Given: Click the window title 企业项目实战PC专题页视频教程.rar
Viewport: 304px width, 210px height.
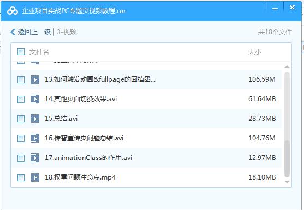Looking at the screenshot, I should (74, 11).
